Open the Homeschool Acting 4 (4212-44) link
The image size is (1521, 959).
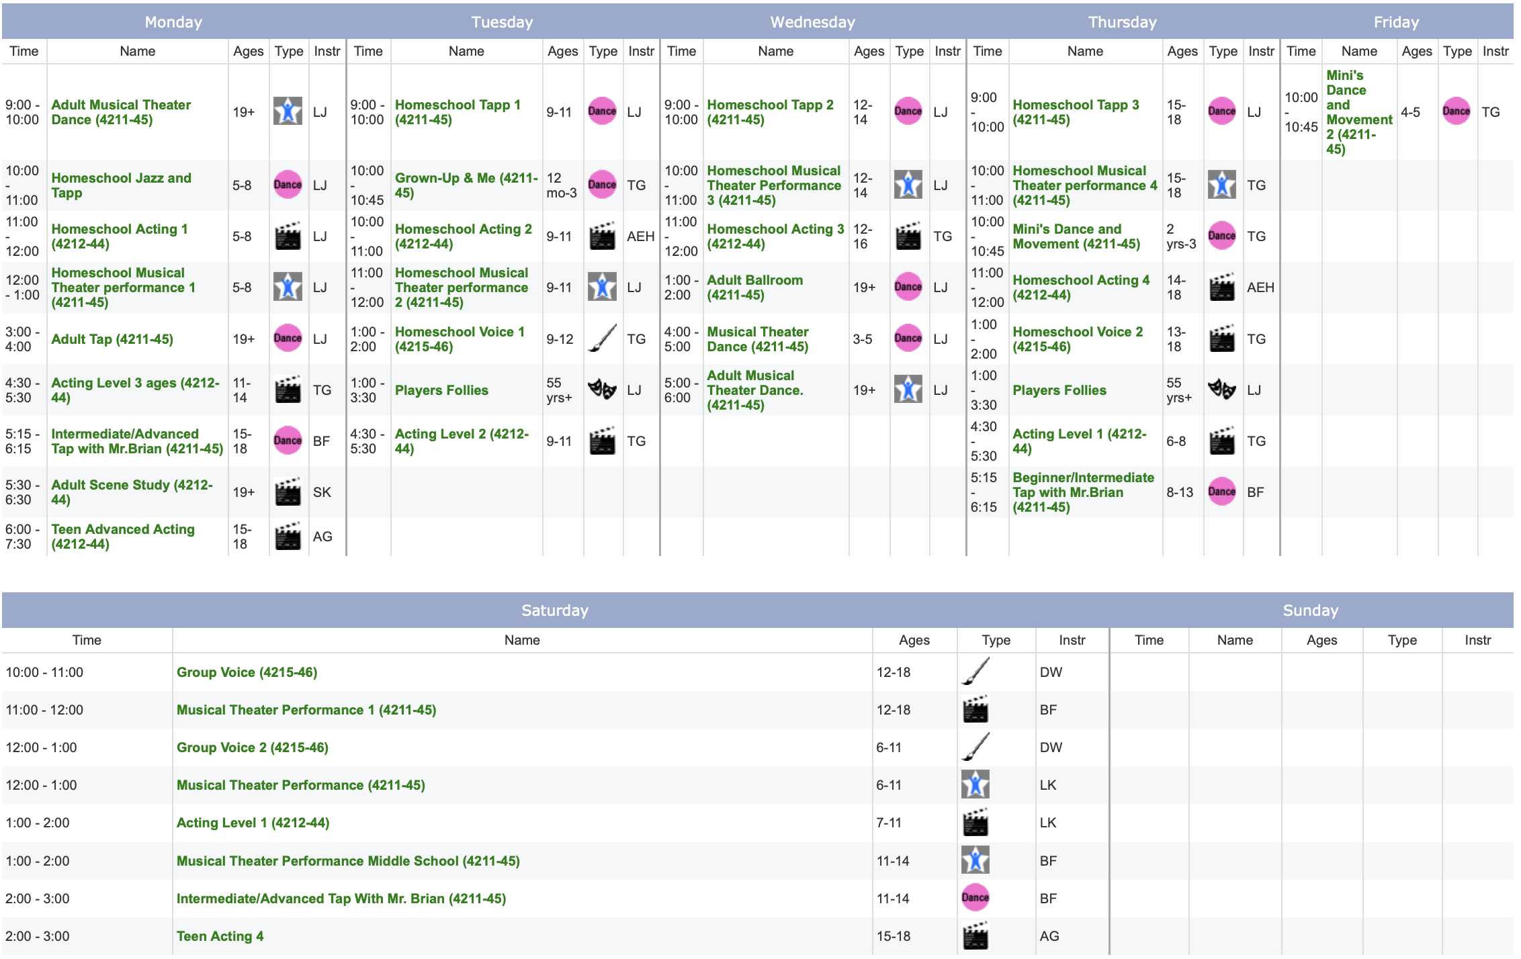(1082, 287)
